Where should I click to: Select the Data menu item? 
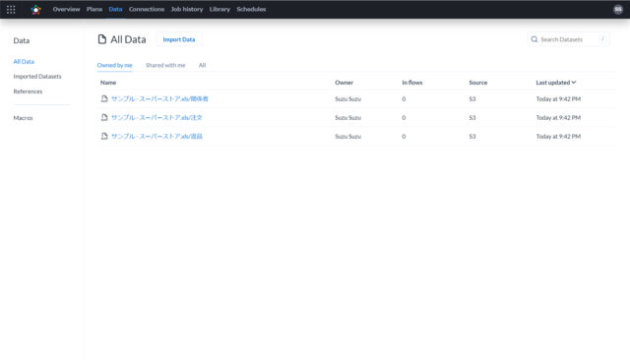pyautogui.click(x=115, y=9)
